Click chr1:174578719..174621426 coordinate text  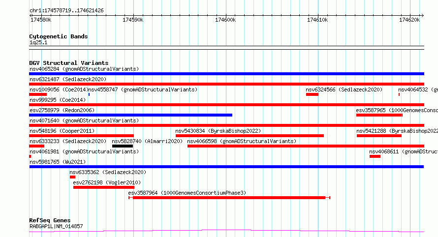(x=66, y=11)
